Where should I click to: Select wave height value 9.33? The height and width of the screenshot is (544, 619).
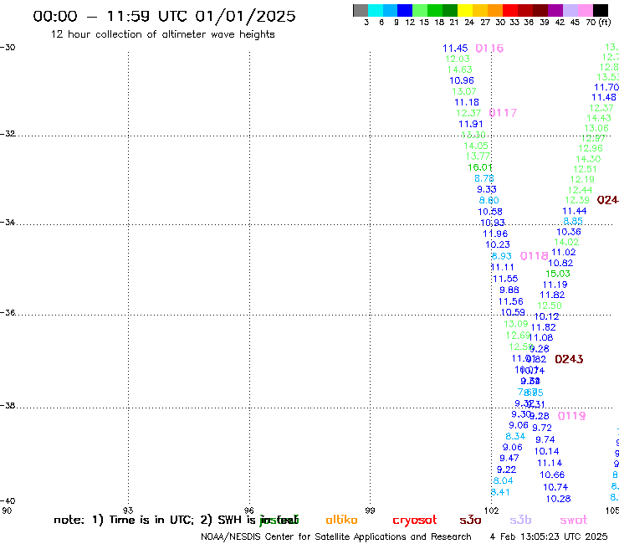pyautogui.click(x=487, y=189)
